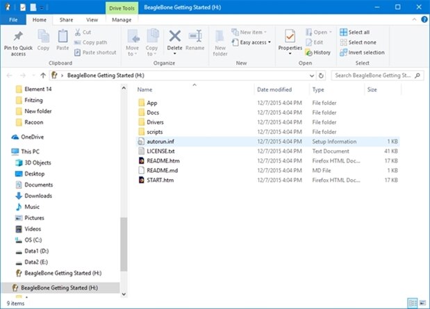Click the navigation pane vertical scrollbar
This screenshot has height=309, width=430.
click(124, 243)
